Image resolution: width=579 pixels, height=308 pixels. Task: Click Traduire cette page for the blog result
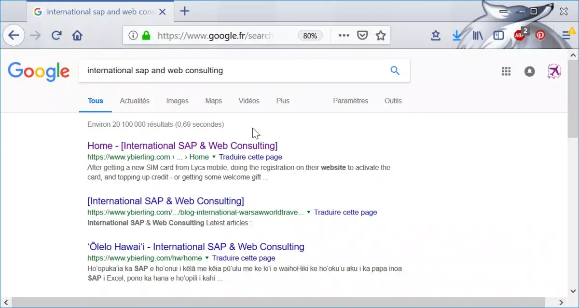(x=345, y=213)
